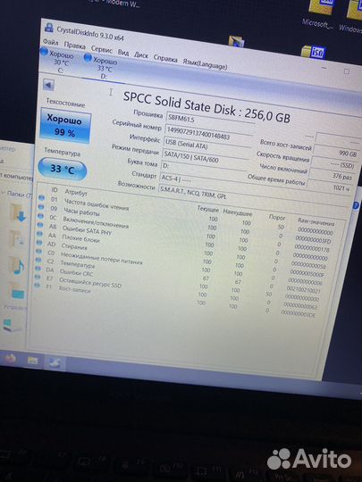The image size is (362, 482).
Task: Click the serial number field 14990729137400148483
Action: [x=208, y=133]
